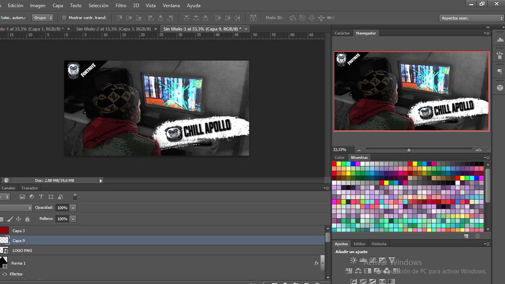
Task: Align vertical centers in options bar
Action: click(x=129, y=18)
